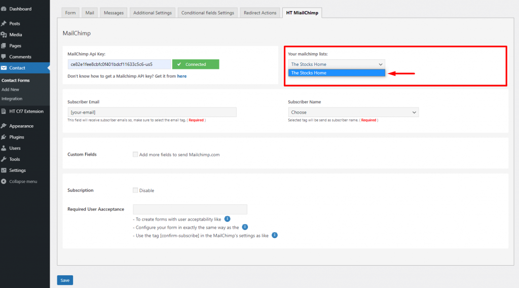Enable 'Add more fields to send Mailchimp.com'
Image resolution: width=519 pixels, height=288 pixels.
135,154
